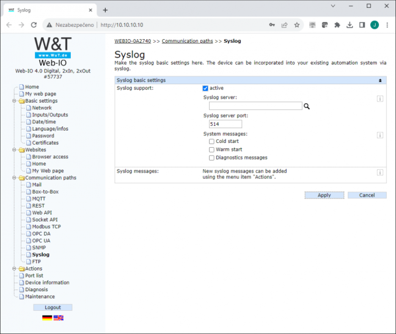This screenshot has height=334, width=396.
Task: Collapse Syslog basic settings section
Action: [380, 81]
